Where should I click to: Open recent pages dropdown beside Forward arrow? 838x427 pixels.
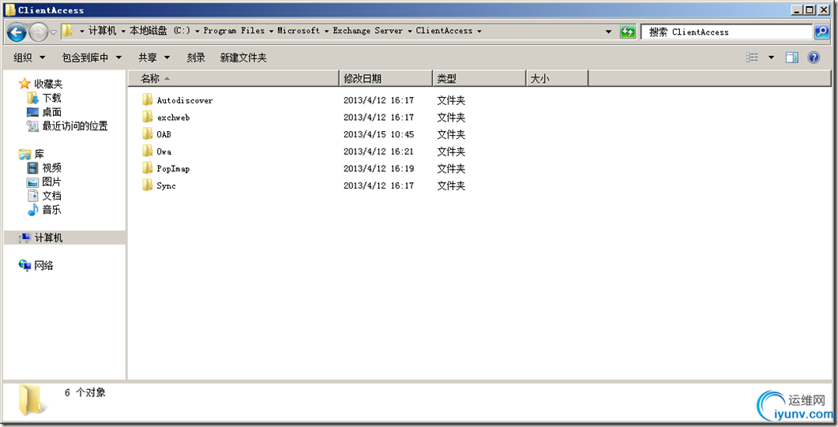coord(54,32)
